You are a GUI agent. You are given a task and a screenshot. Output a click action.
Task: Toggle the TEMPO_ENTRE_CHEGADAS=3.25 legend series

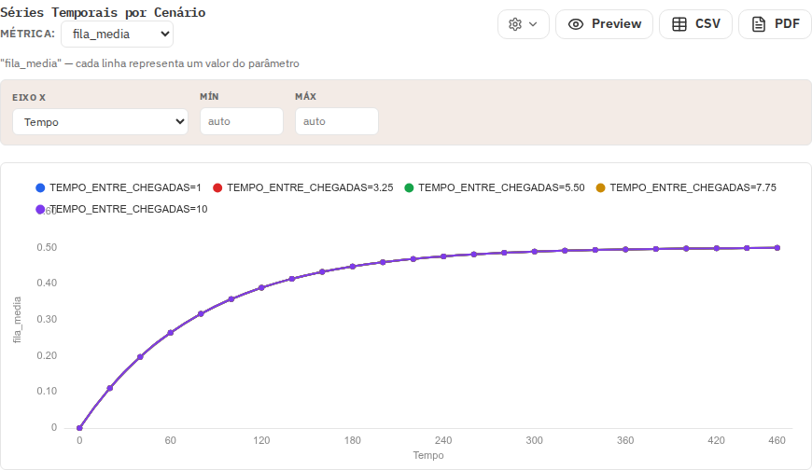coord(303,187)
